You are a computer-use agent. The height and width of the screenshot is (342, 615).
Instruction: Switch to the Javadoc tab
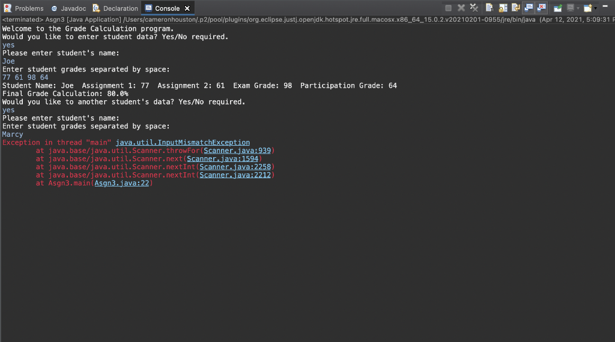[68, 8]
